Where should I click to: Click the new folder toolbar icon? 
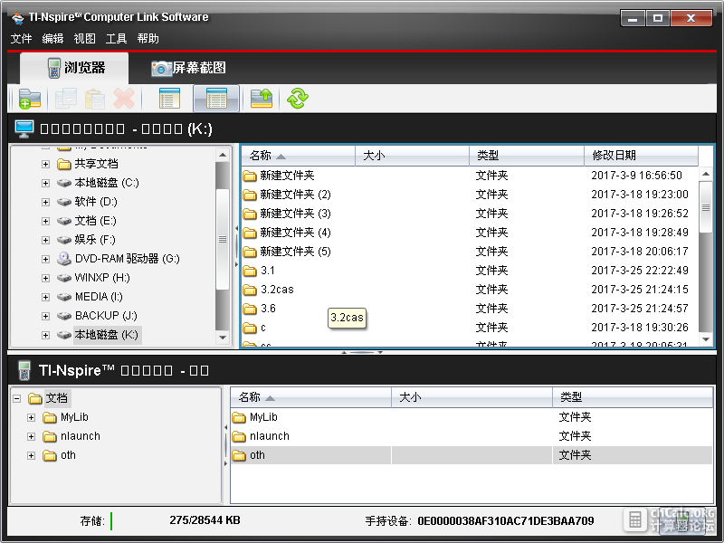pos(30,99)
